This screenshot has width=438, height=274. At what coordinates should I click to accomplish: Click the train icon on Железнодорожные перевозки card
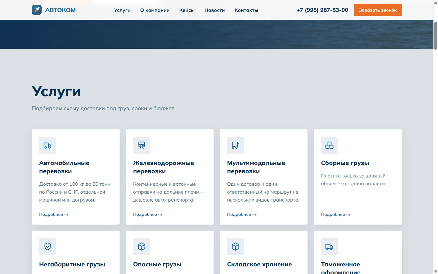[142, 145]
